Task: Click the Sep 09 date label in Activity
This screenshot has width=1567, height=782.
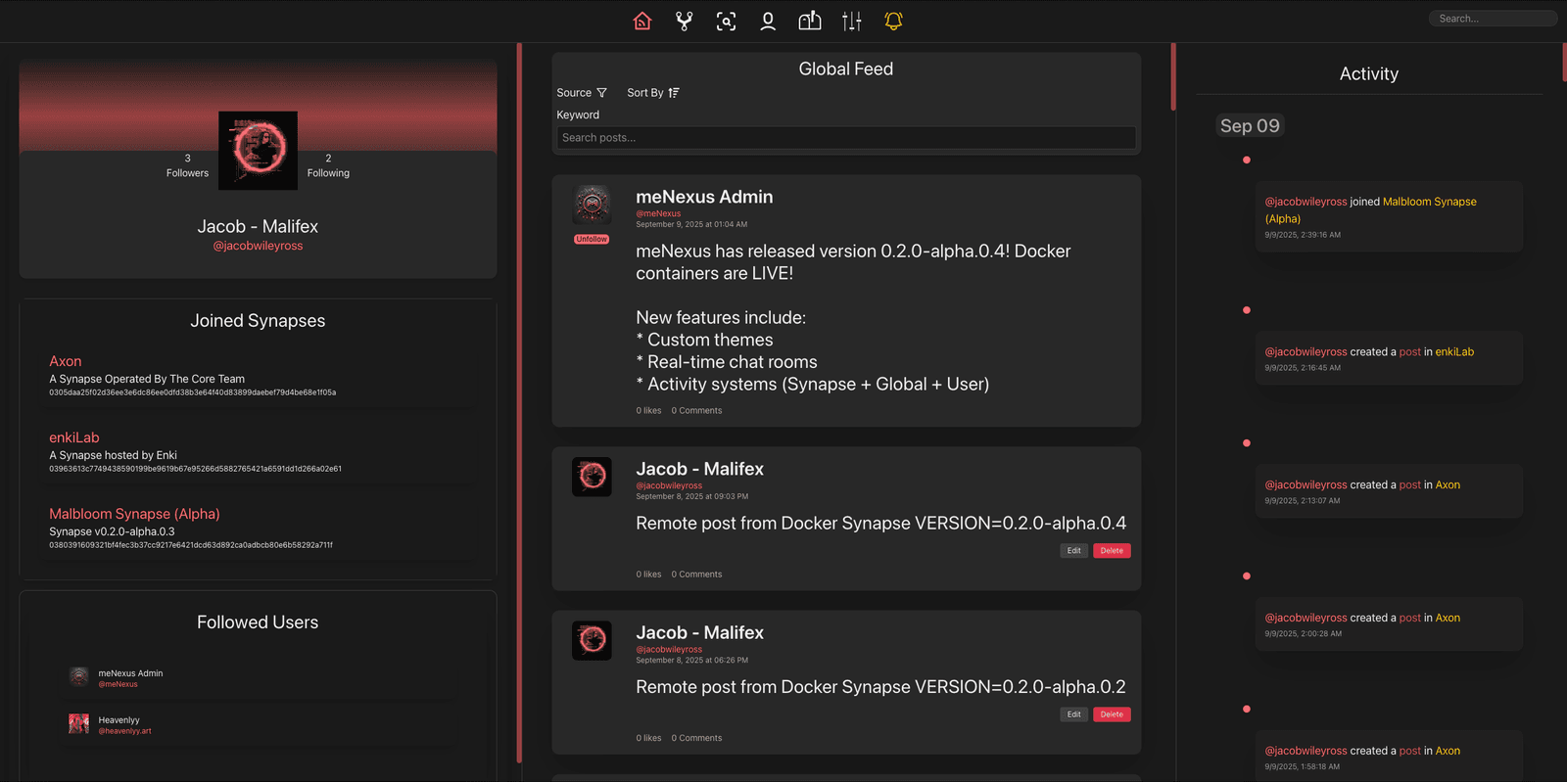Action: 1250,125
